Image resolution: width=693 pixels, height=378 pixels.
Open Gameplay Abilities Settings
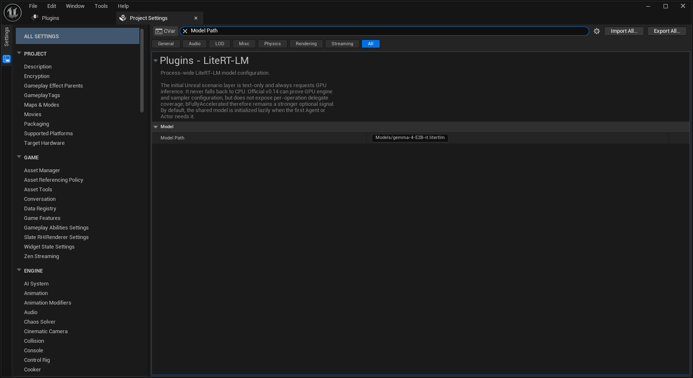pos(56,227)
